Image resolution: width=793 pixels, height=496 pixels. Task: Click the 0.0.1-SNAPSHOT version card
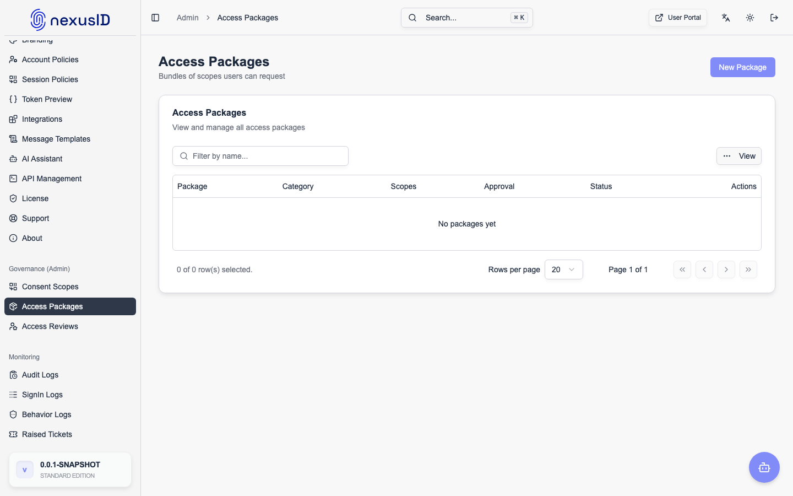[x=70, y=470]
